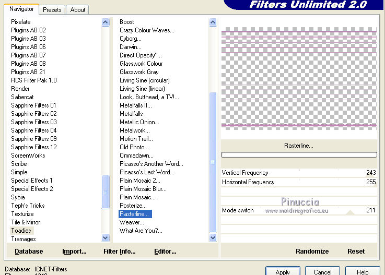This screenshot has width=385, height=275.
Task: Cancel the filter dialog
Action: pyautogui.click(x=323, y=271)
